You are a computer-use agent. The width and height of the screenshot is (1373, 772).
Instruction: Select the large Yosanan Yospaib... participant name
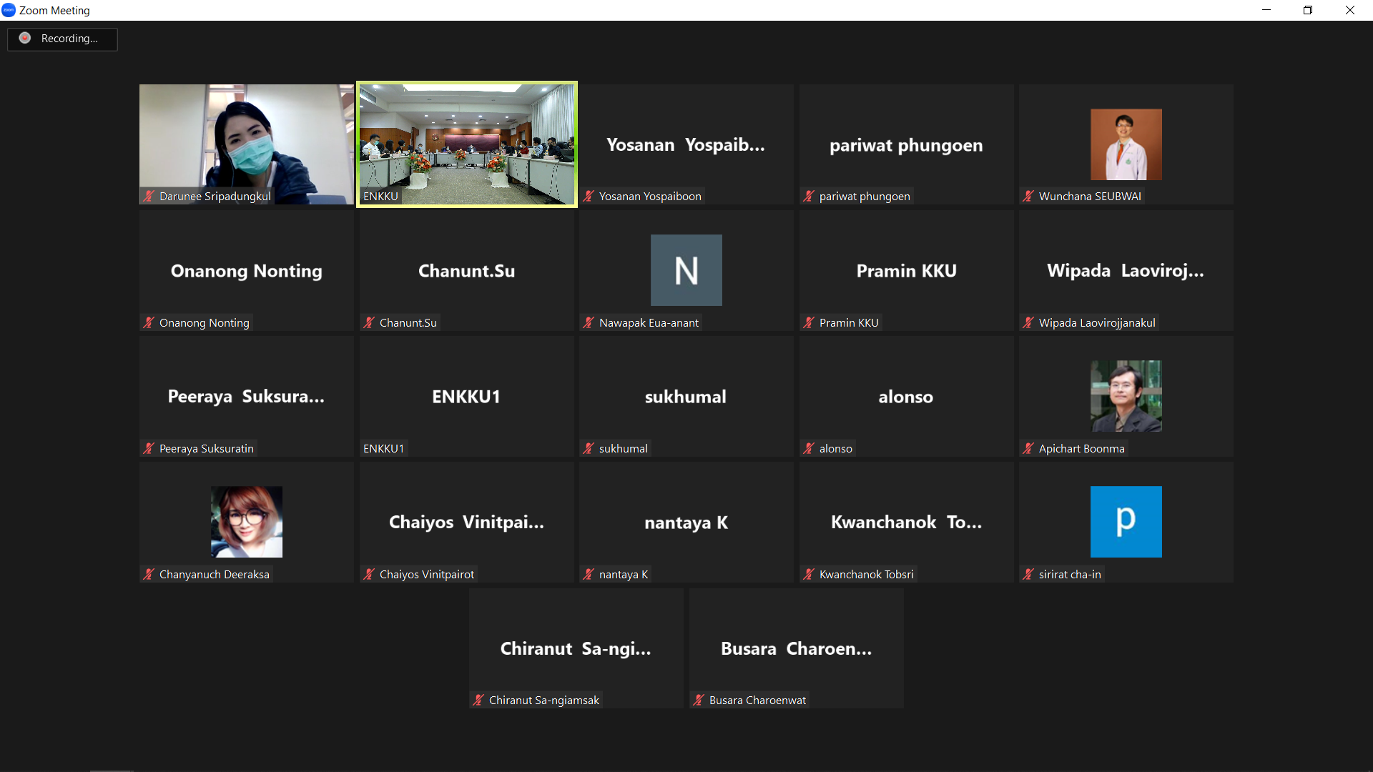pyautogui.click(x=686, y=145)
